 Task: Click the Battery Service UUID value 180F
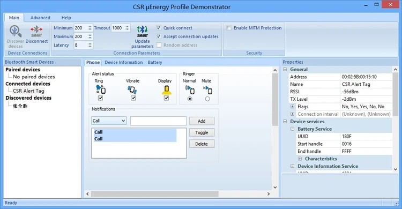347,136
